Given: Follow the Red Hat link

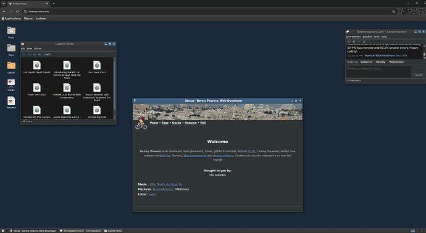Looking at the screenshot, I should point(165,156).
